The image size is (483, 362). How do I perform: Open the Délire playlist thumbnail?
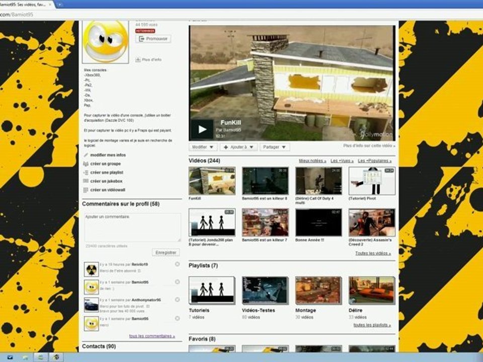372,290
